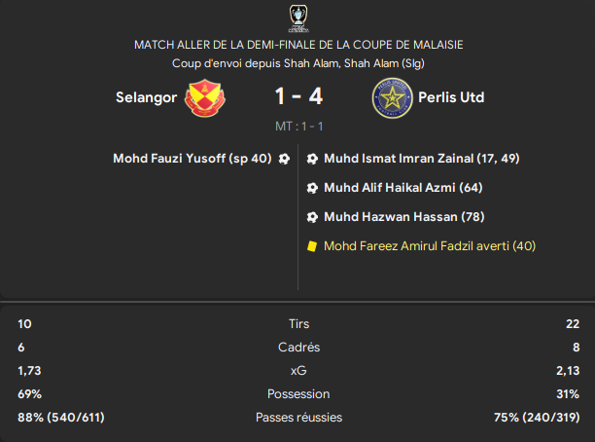
Task: Click goal icon next to Muhd Ismat Imran Zainal
Action: tap(312, 159)
